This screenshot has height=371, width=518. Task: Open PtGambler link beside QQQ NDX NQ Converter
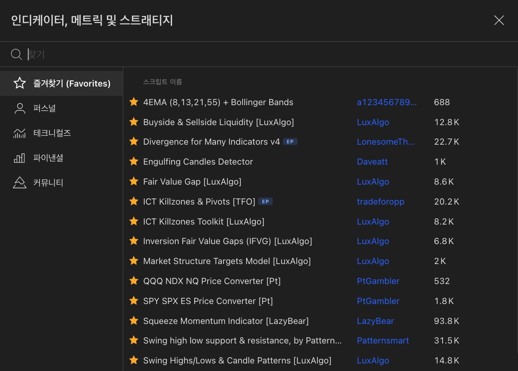[x=378, y=281]
